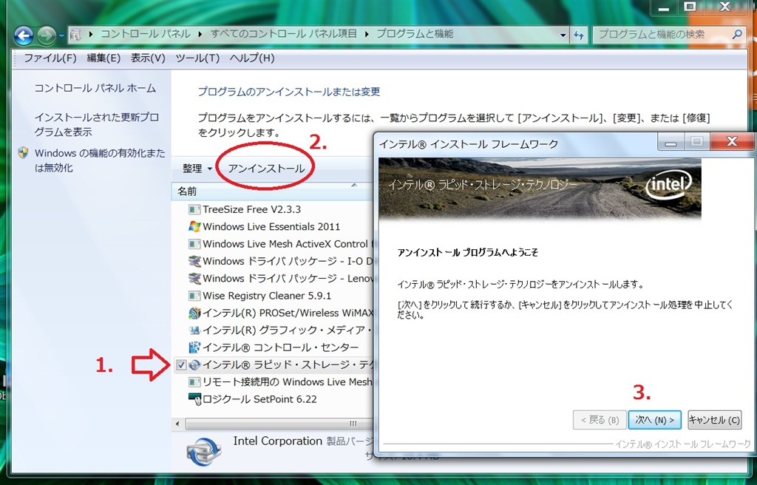Click プログラムと機能 breadcrumb segment
Image resolution: width=757 pixels, height=485 pixels.
415,34
